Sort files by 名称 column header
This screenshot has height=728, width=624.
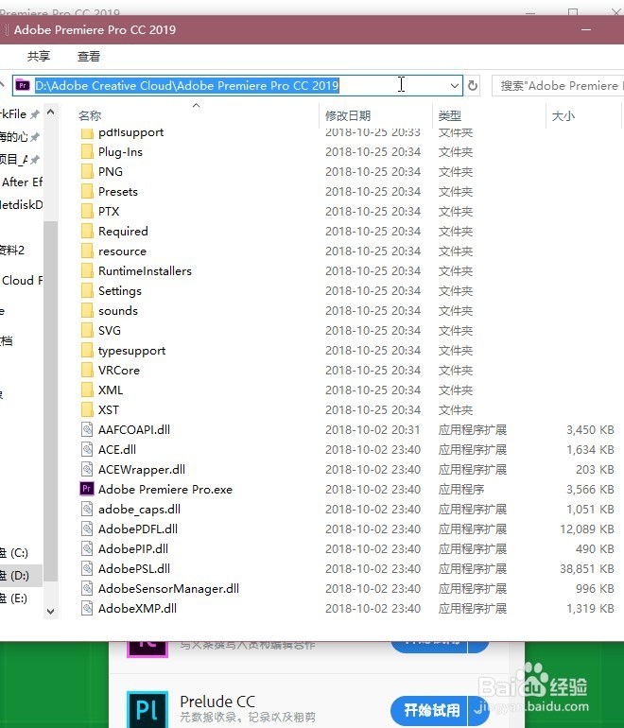[90, 115]
